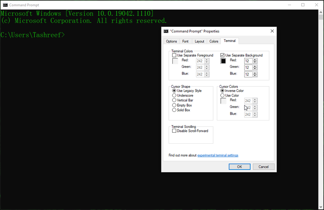This screenshot has width=324, height=210.
Task: Click the background Blue value field
Action: tap(248, 74)
